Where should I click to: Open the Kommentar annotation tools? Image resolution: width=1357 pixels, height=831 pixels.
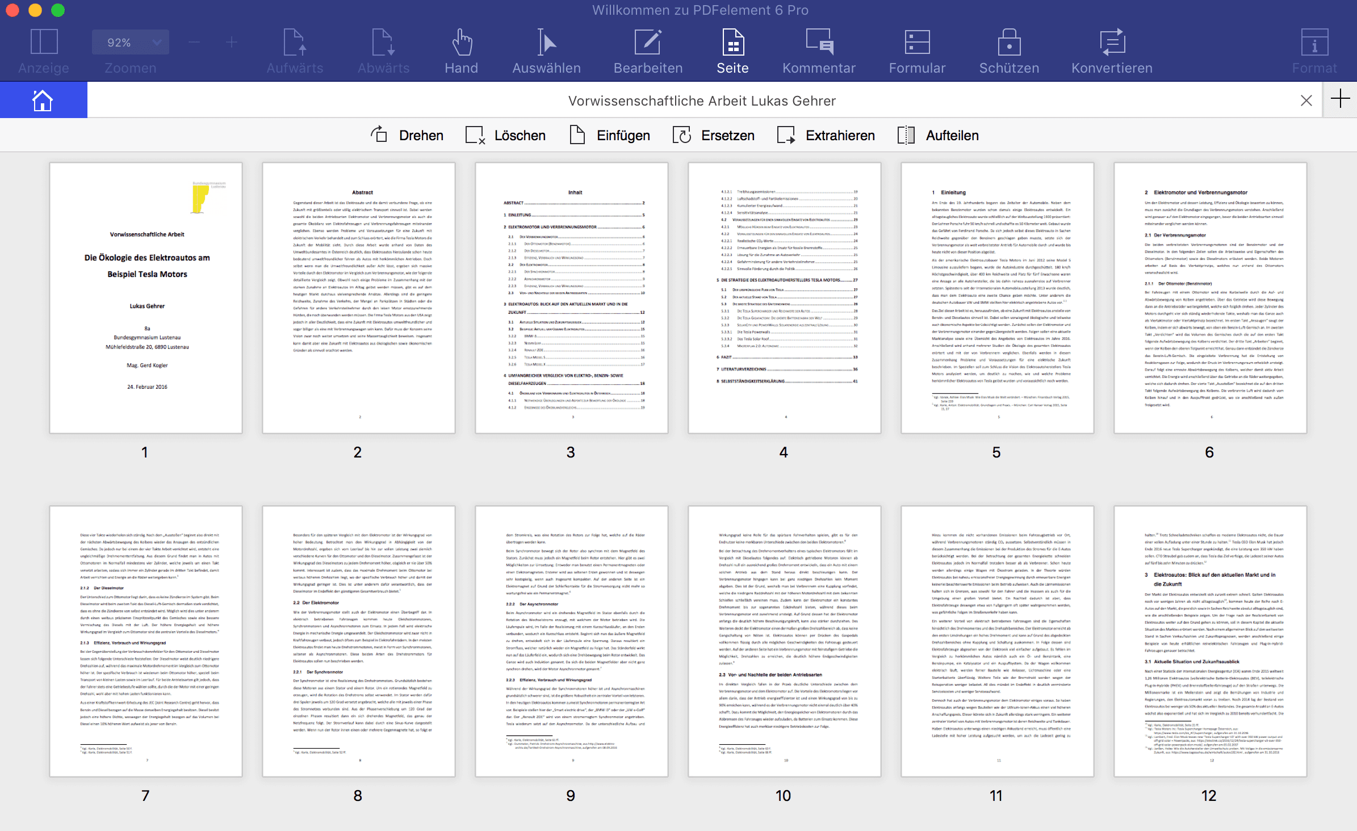pyautogui.click(x=819, y=52)
